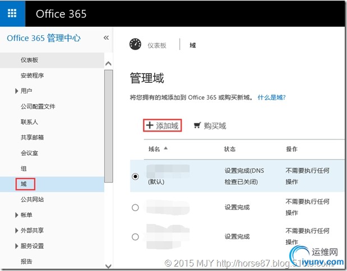Click the Office 365 title in top bar

[61, 13]
